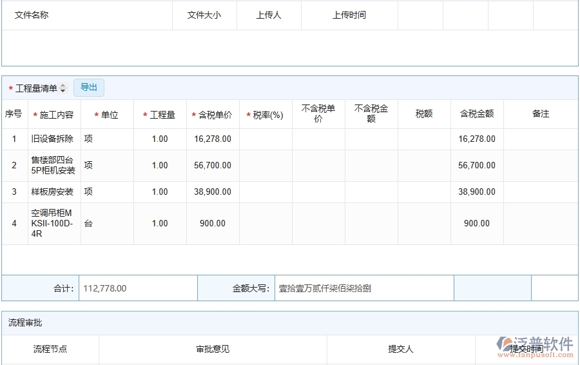Click the 合计 total field showing 112,778.00
Screen dimensions: 580x365
[x=137, y=288]
